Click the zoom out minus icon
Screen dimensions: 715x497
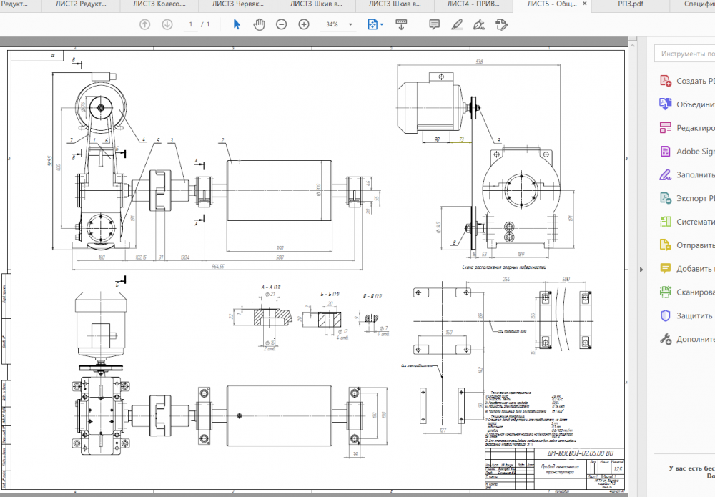coord(282,24)
